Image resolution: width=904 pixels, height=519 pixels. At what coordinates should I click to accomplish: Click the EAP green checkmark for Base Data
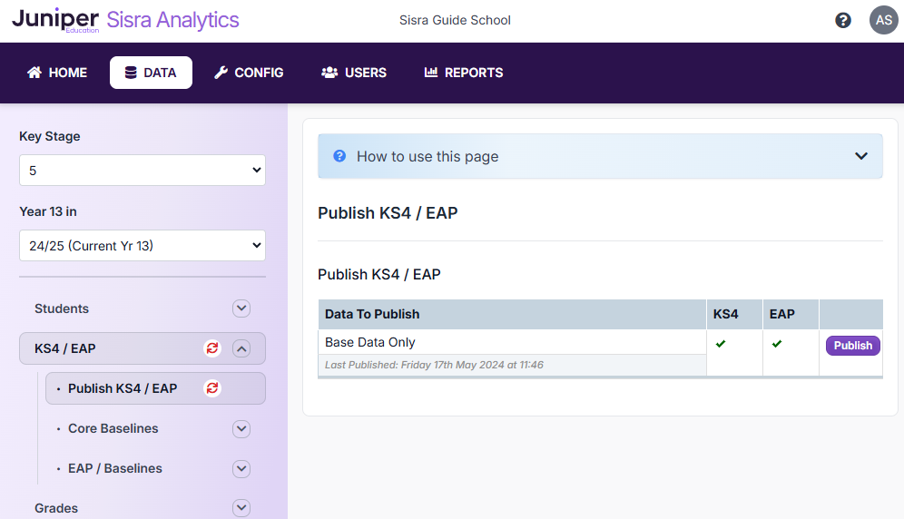[x=777, y=344]
